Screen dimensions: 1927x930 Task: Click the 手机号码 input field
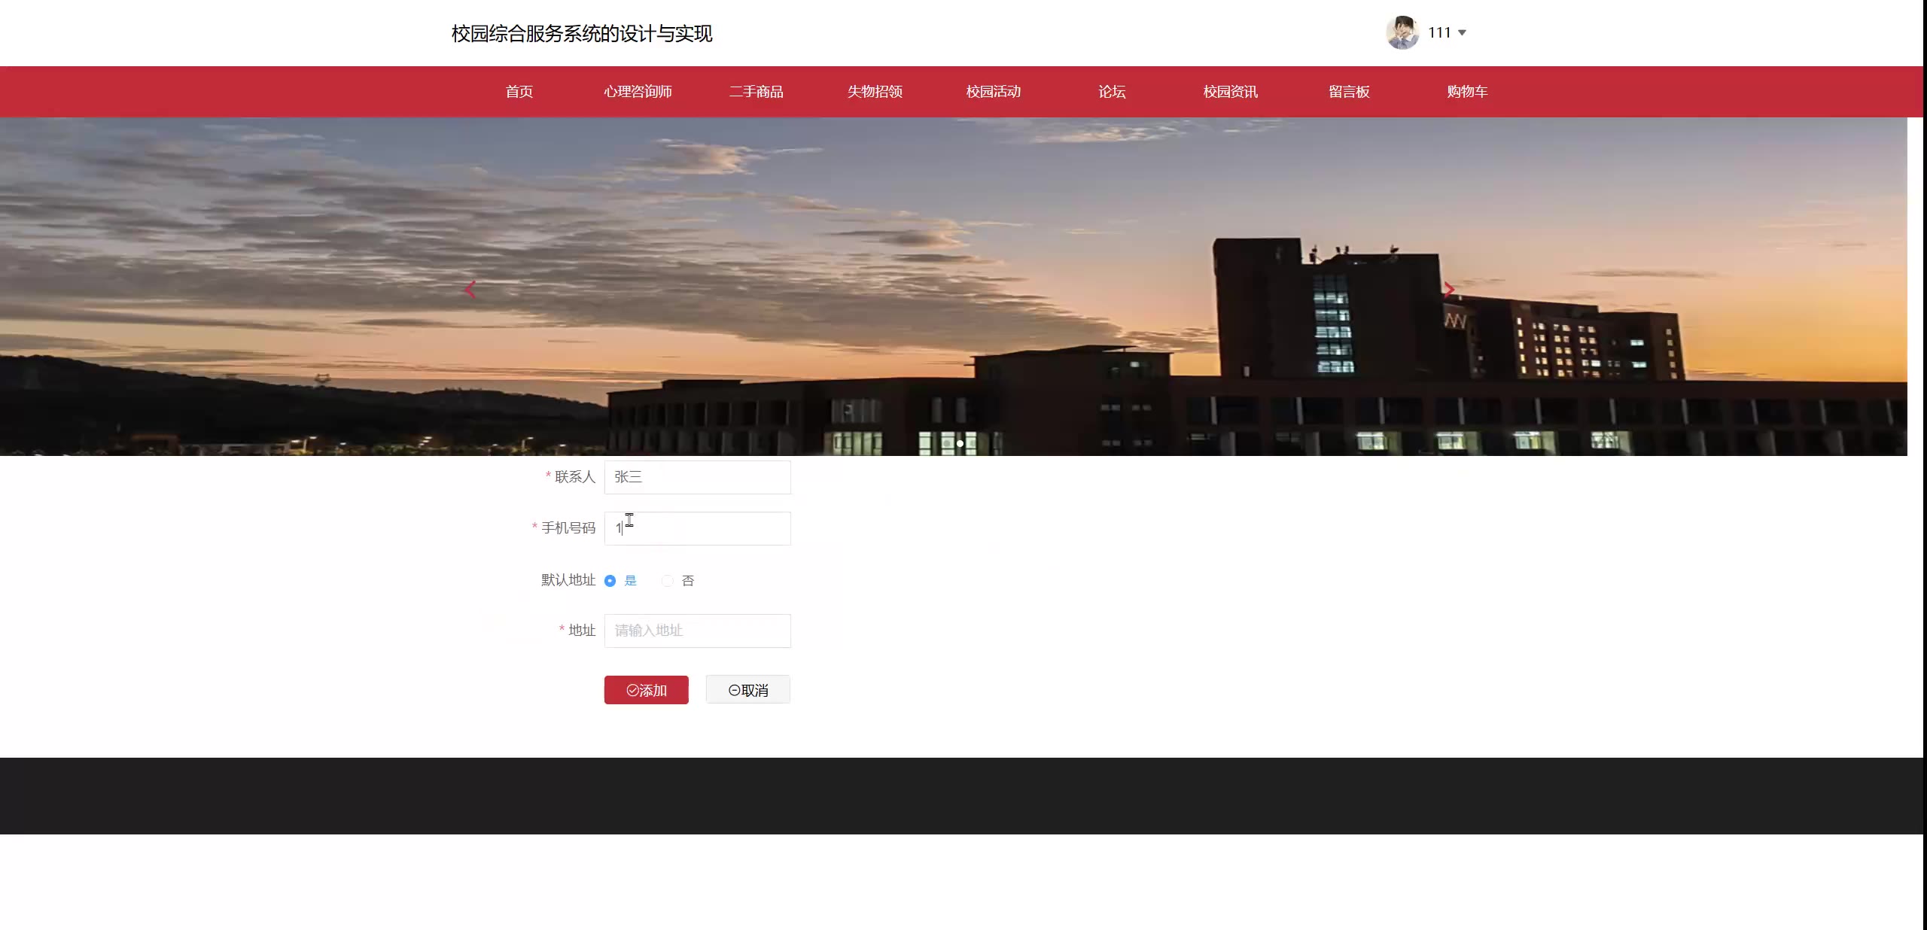pyautogui.click(x=697, y=528)
